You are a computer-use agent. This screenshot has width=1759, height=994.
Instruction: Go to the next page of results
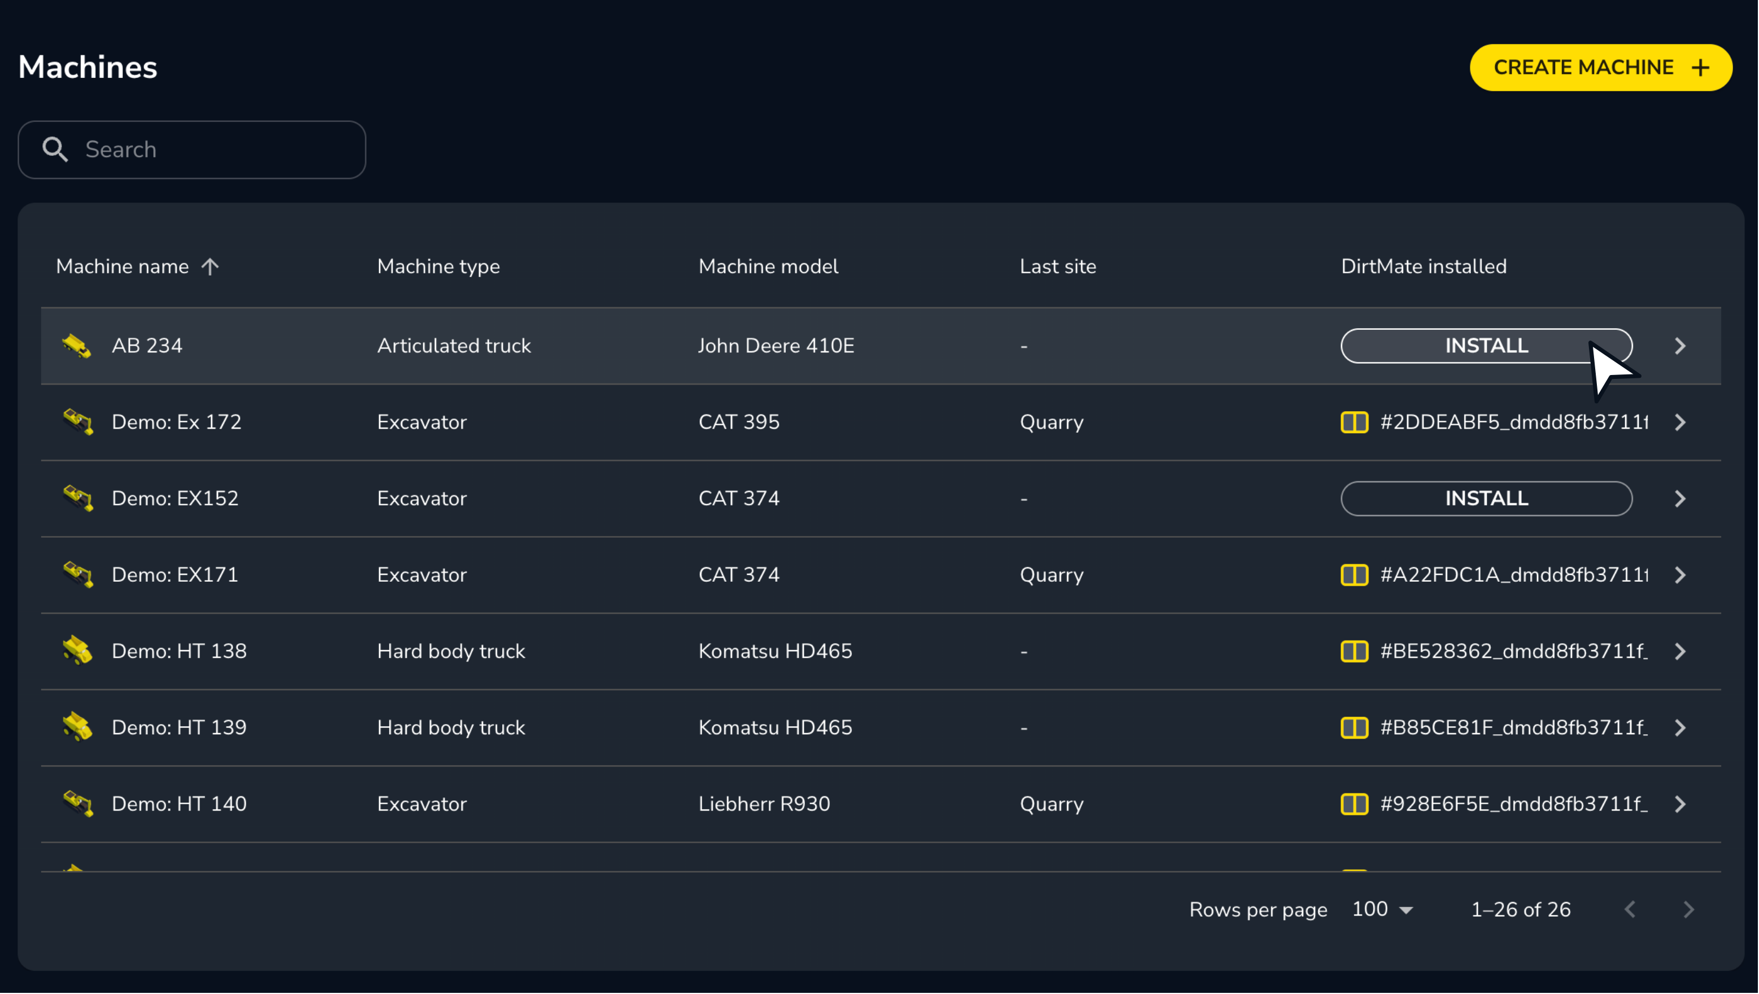click(1688, 909)
